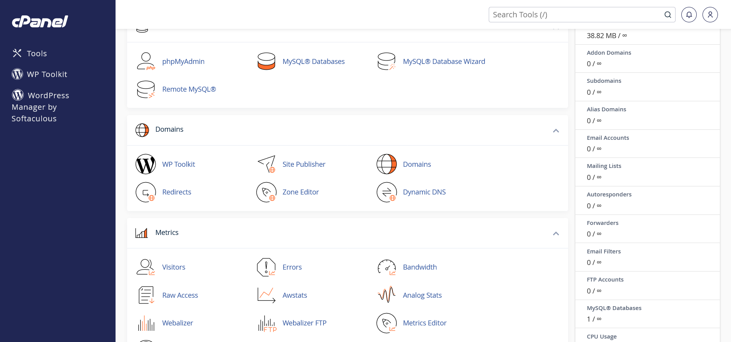Click the sidebar WP Toolkit WordPress icon

click(17, 74)
